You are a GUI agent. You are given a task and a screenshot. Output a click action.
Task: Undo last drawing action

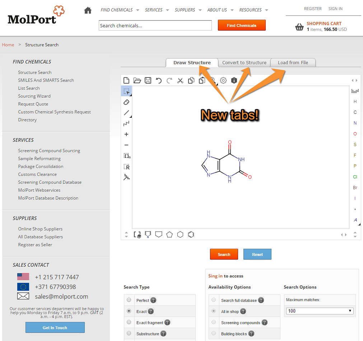(x=159, y=80)
